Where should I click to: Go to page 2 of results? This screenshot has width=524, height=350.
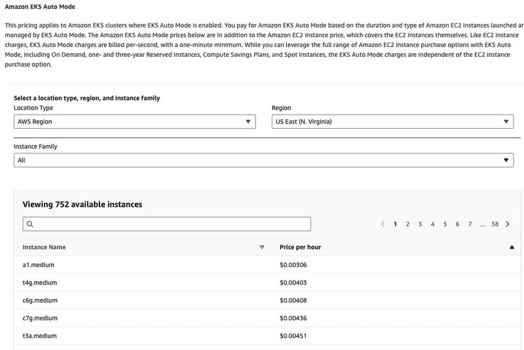[x=407, y=224]
